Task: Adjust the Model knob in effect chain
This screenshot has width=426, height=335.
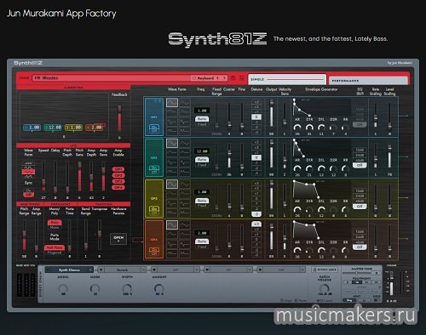Action: pos(63,288)
